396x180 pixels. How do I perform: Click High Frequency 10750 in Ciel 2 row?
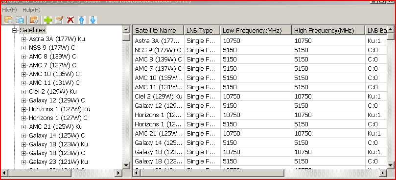(x=328, y=97)
